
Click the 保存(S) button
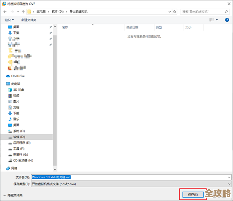(x=193, y=194)
